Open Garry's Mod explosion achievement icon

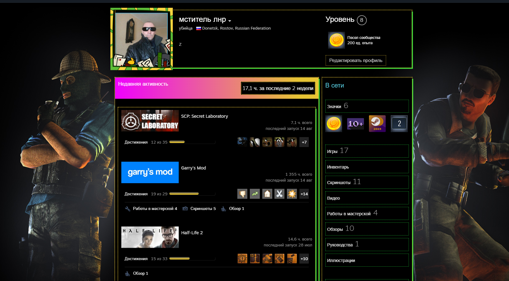pos(292,194)
